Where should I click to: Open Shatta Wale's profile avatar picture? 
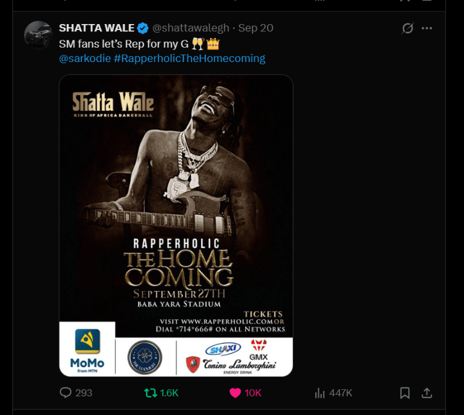pos(38,35)
